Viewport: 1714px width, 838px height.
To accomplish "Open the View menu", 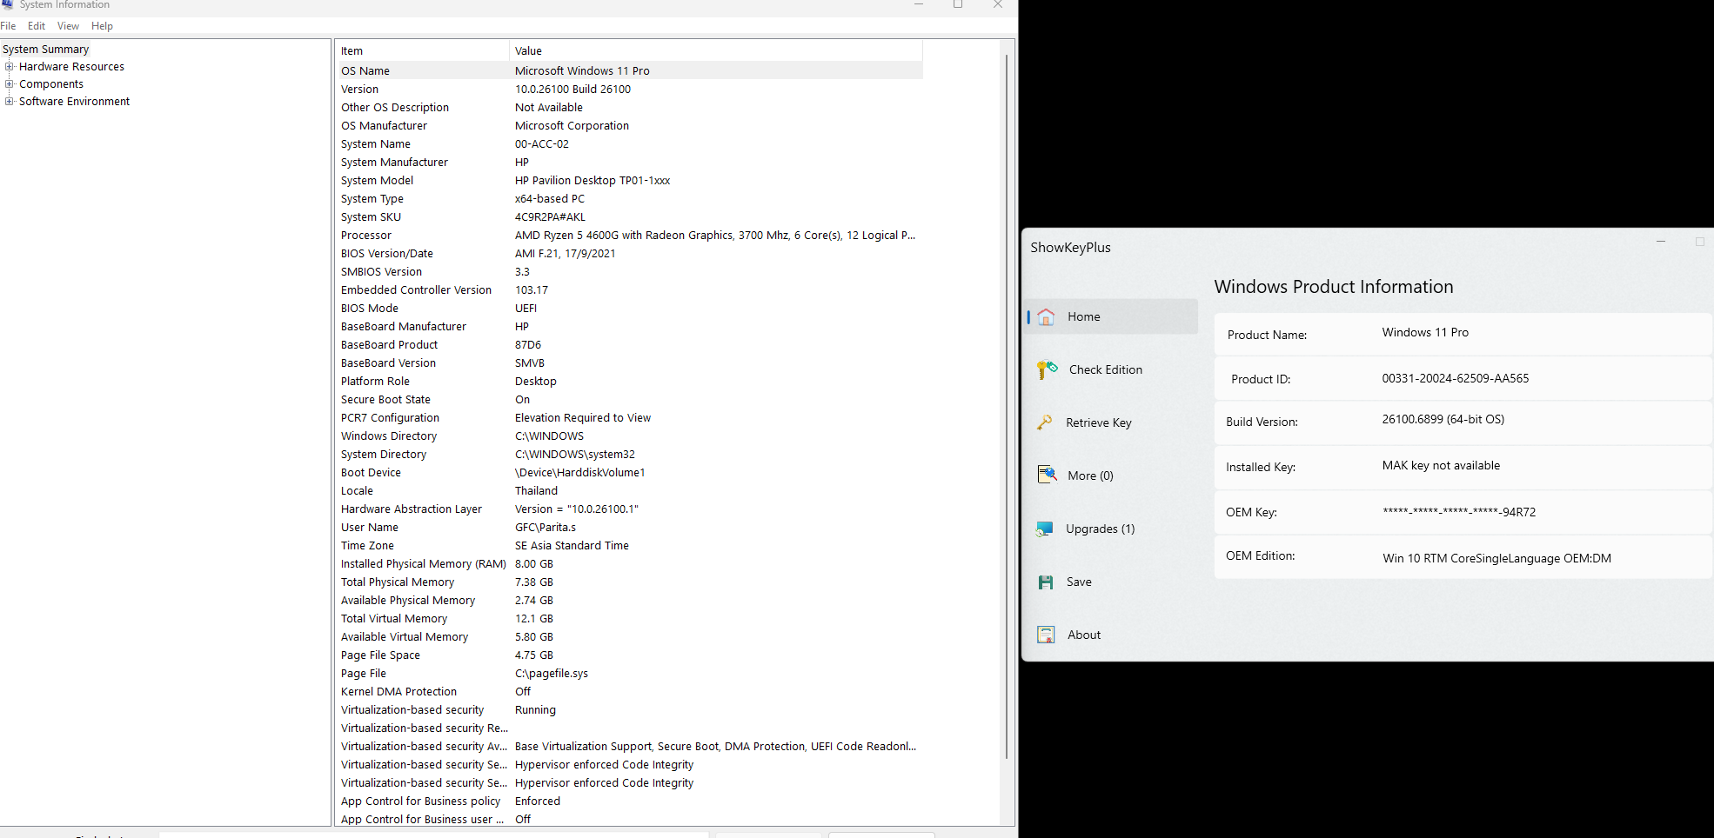I will [68, 26].
